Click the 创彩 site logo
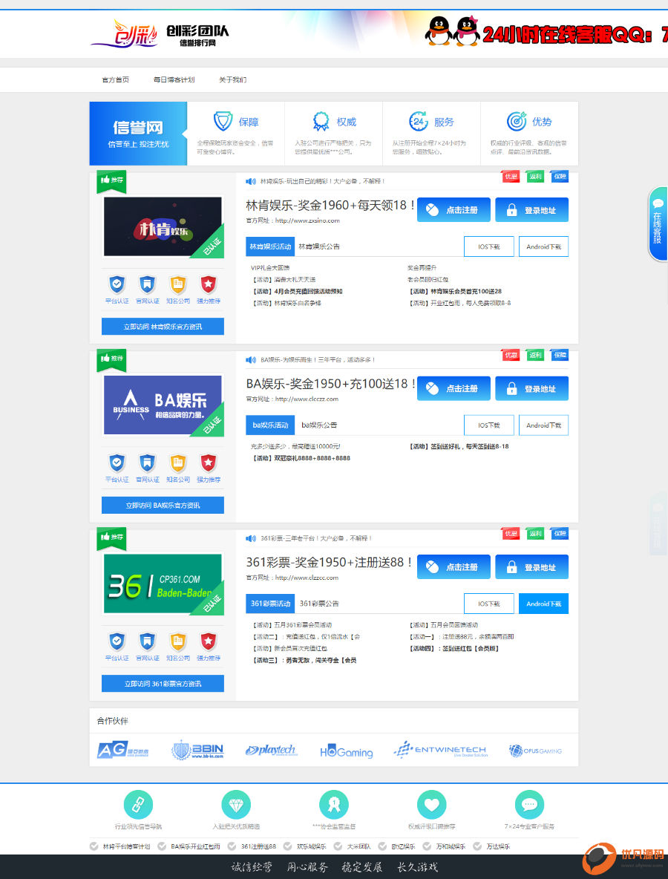 [x=160, y=33]
